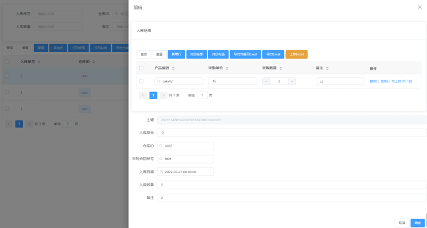Click the 导出Excel button
The width and height of the screenshot is (427, 228).
(273, 54)
